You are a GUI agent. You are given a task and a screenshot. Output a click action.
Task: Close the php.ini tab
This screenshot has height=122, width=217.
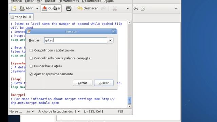click(x=30, y=17)
